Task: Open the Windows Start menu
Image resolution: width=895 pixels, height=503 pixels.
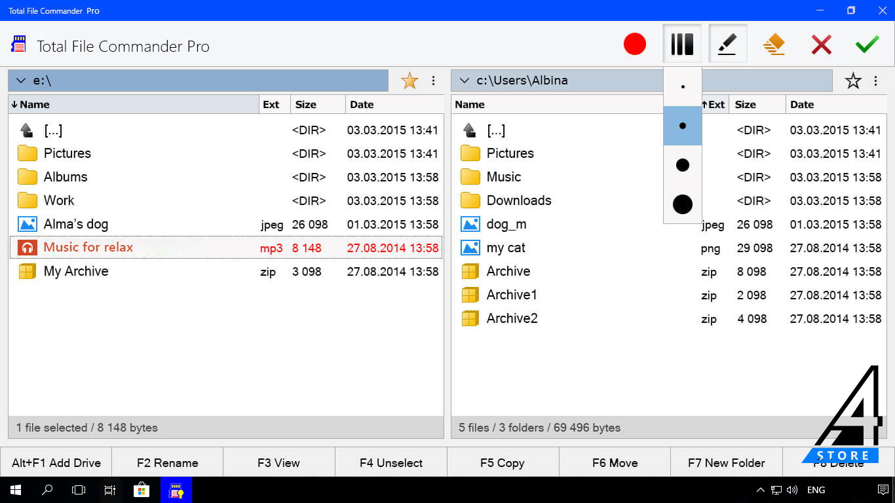Action: (x=16, y=490)
